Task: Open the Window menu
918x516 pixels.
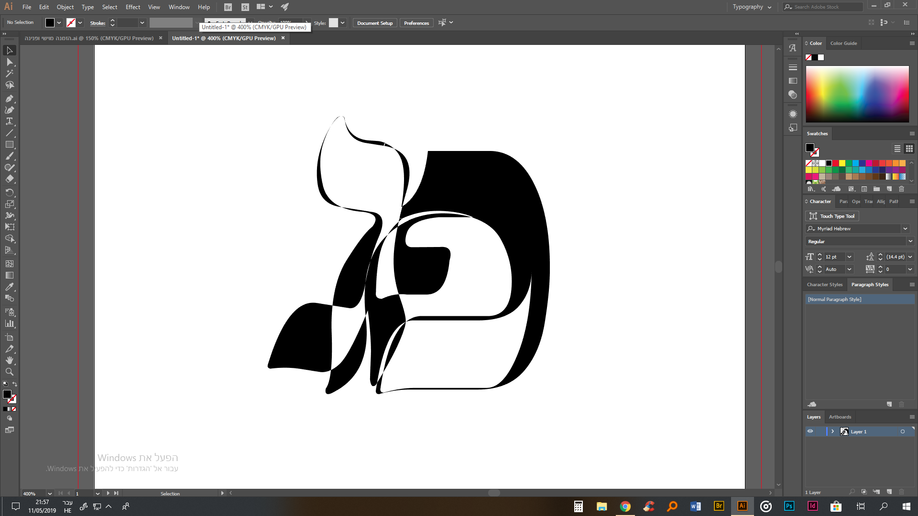Action: (x=179, y=7)
